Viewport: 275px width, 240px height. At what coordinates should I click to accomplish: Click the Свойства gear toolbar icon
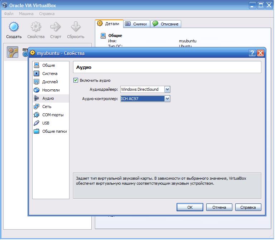tap(36, 27)
